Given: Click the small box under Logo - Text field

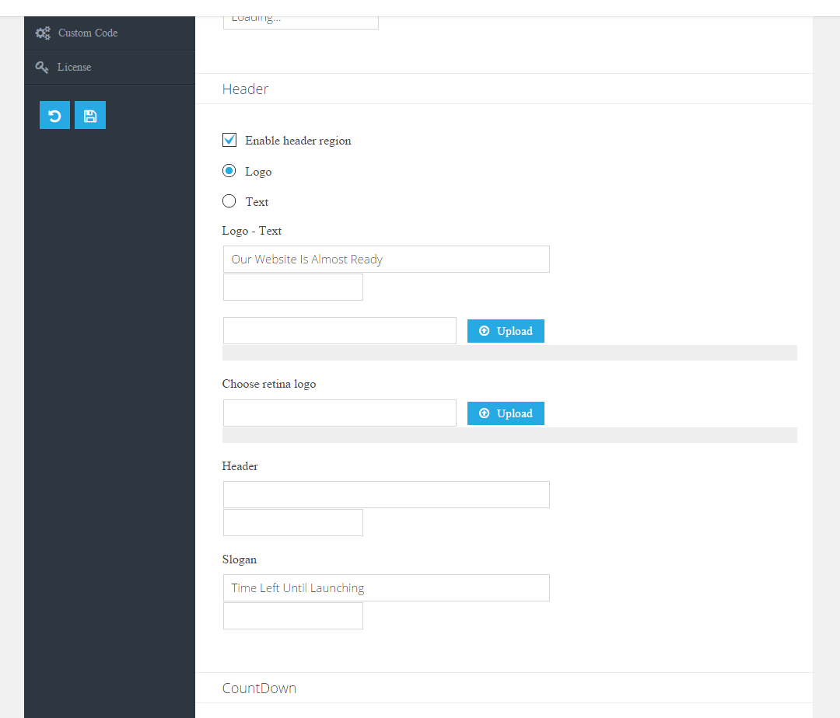Looking at the screenshot, I should (292, 288).
